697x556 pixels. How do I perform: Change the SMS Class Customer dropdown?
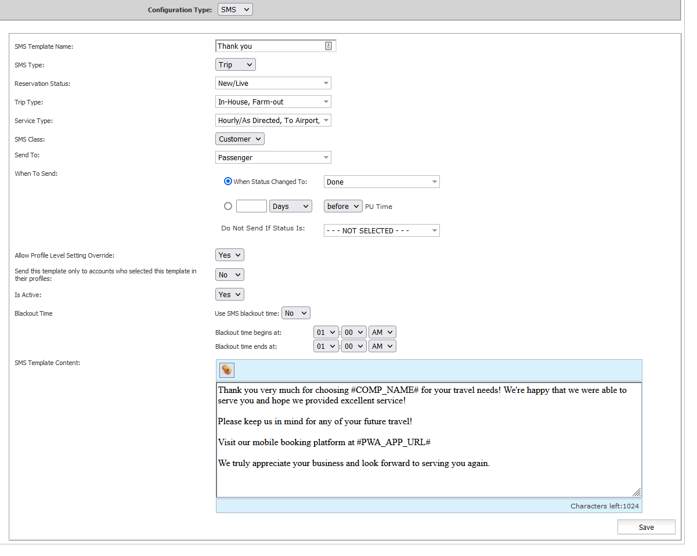point(240,139)
